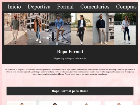The width and height of the screenshot is (140, 105).
Task: Click the Ropa Formal heading
Action: click(x=70, y=52)
